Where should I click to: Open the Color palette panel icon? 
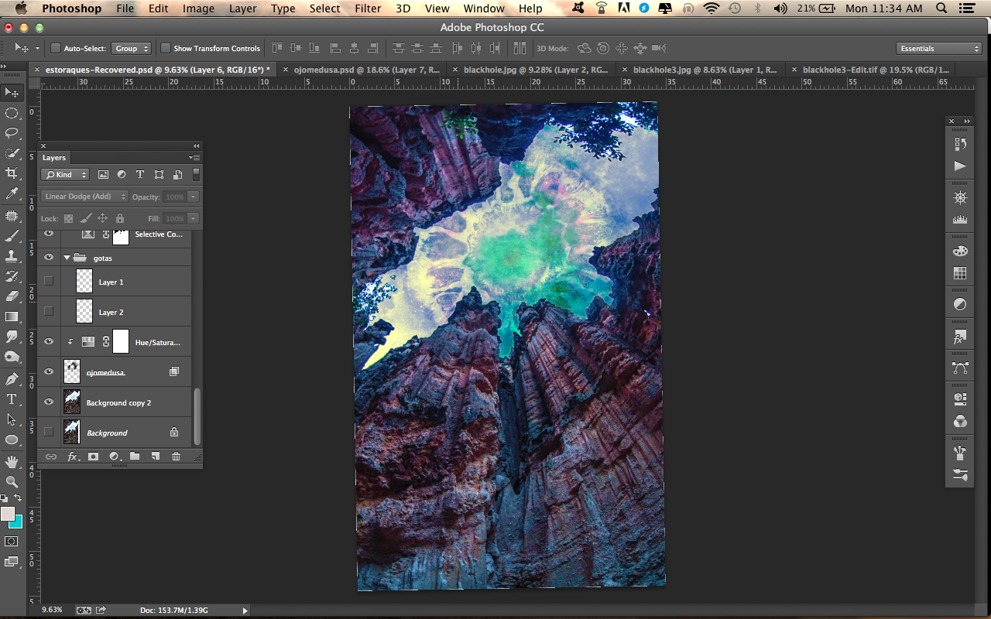point(960,251)
